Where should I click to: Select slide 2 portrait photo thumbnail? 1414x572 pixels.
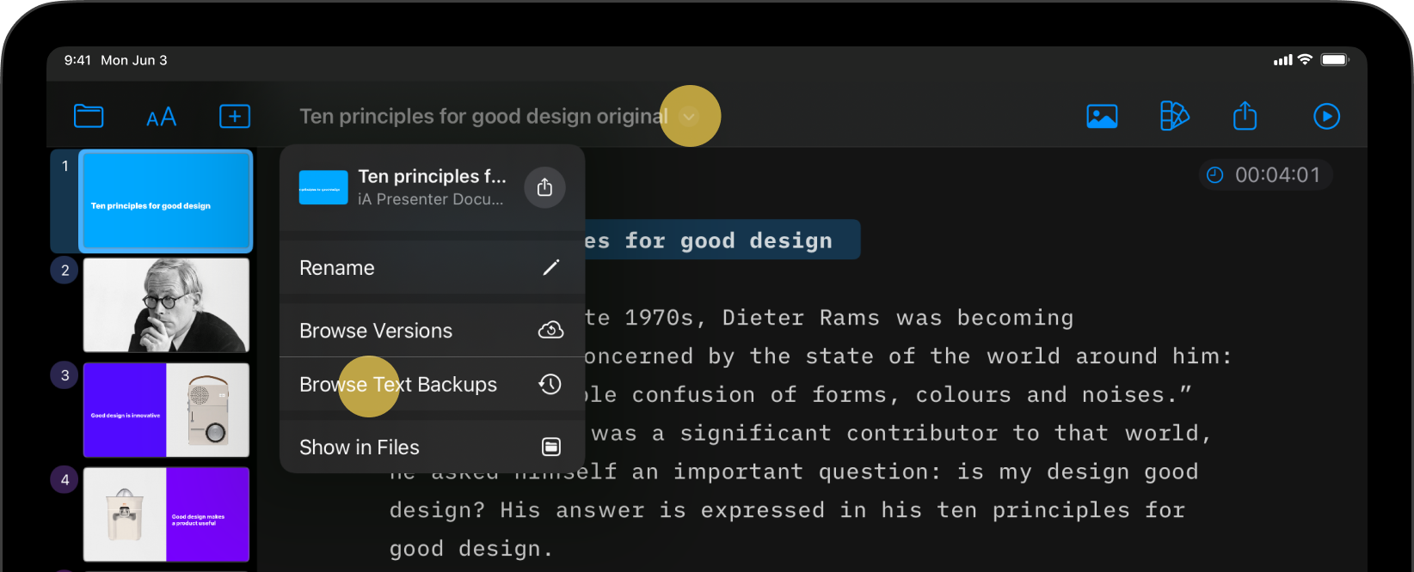tap(166, 305)
